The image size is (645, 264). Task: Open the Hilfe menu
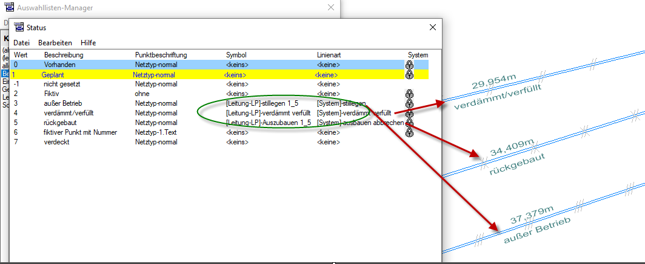click(89, 43)
